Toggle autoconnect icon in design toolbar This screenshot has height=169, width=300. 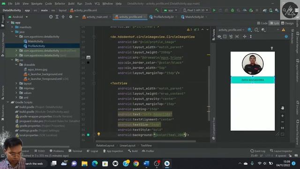click(x=231, y=37)
